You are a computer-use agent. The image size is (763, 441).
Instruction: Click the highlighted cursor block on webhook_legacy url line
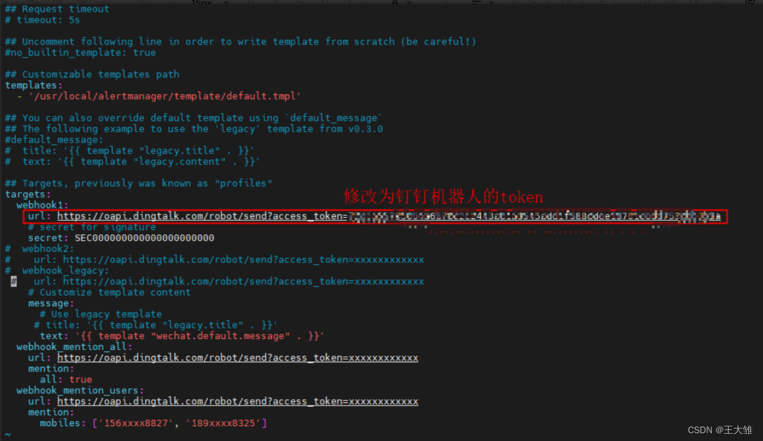(x=14, y=282)
